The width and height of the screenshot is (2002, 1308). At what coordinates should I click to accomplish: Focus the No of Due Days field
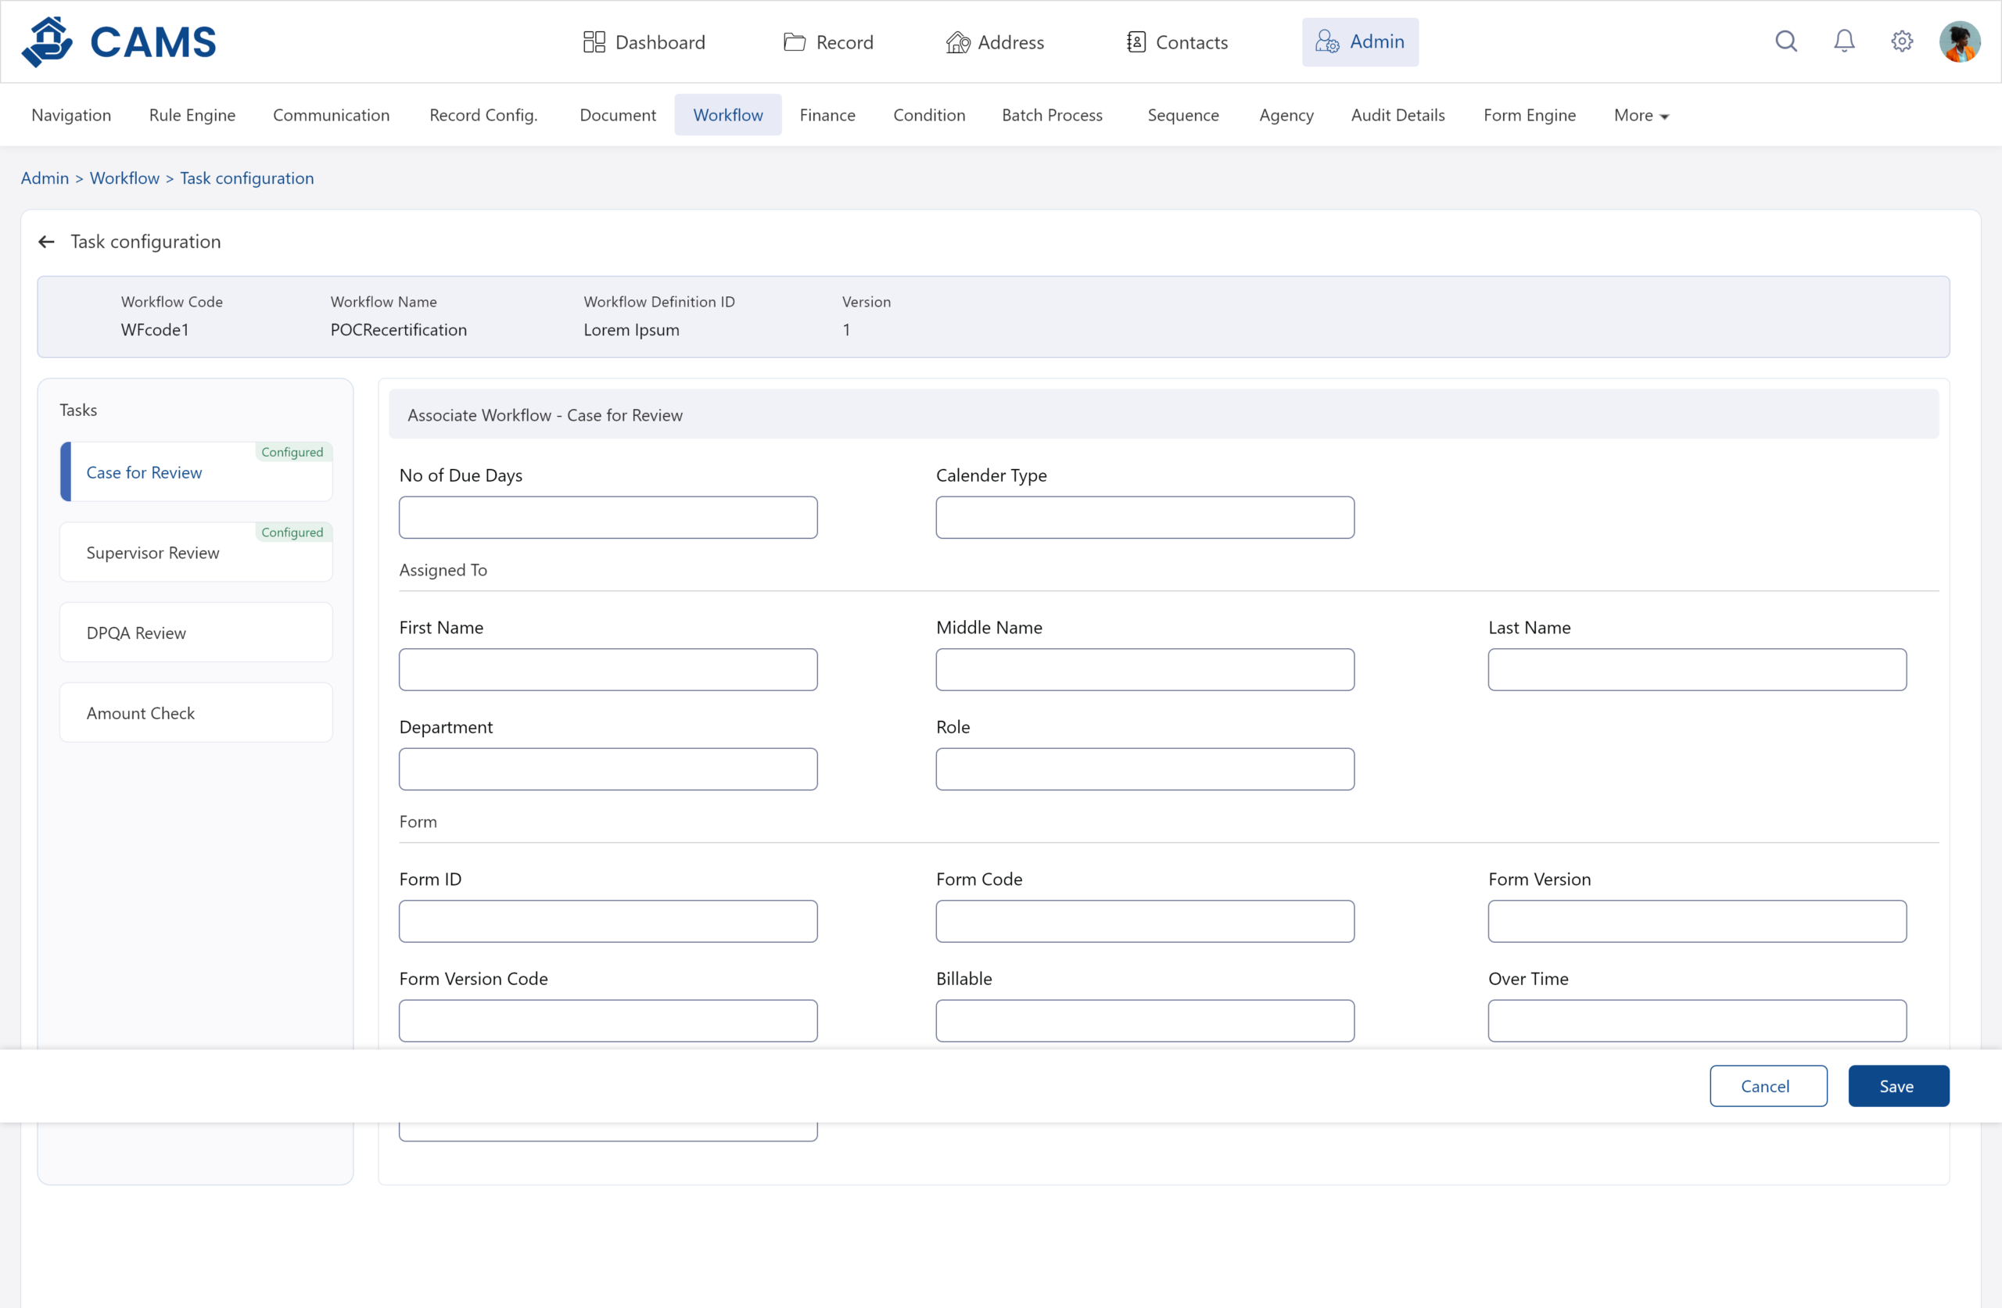[x=608, y=518]
